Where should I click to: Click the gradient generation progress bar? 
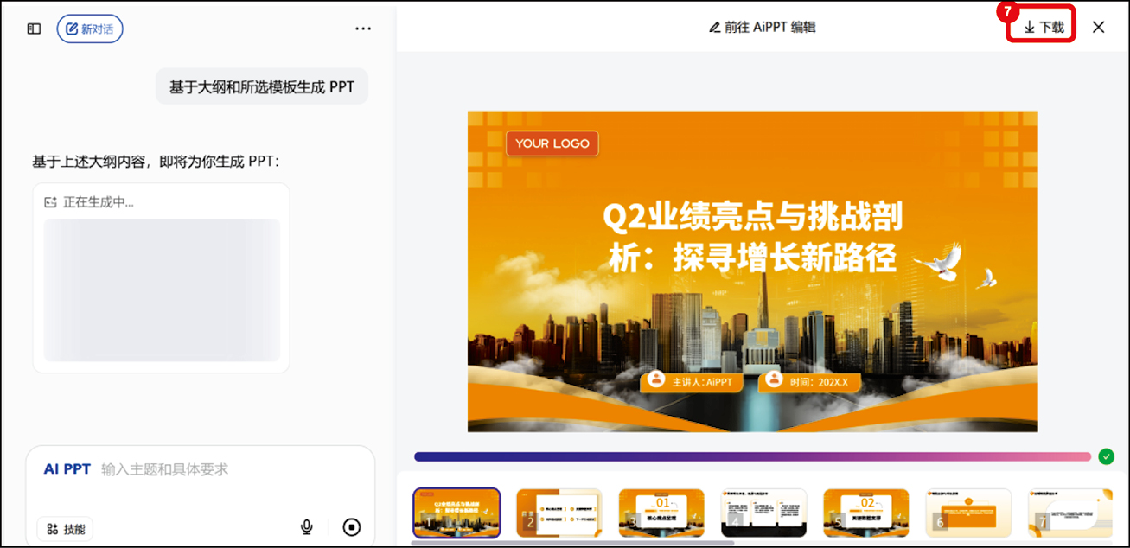click(x=752, y=456)
